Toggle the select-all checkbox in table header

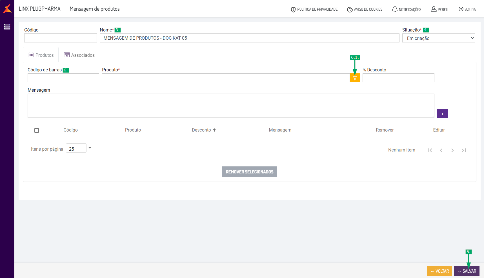[x=37, y=130]
